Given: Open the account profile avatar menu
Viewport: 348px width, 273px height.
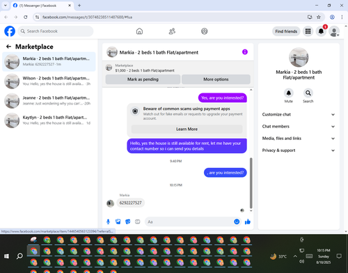Looking at the screenshot, I should [x=334, y=31].
